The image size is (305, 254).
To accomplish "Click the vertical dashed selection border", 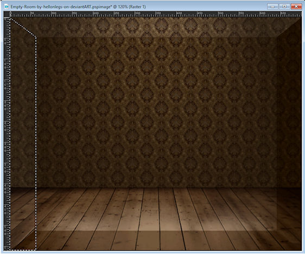I will click(36, 143).
